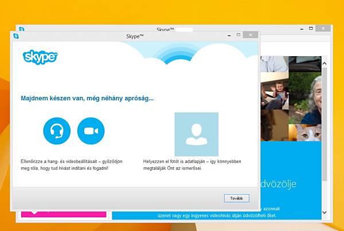Maximize the front Skype setup window

pyautogui.click(x=239, y=34)
